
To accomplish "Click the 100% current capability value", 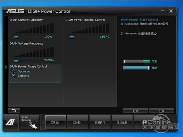I will (x=48, y=37).
